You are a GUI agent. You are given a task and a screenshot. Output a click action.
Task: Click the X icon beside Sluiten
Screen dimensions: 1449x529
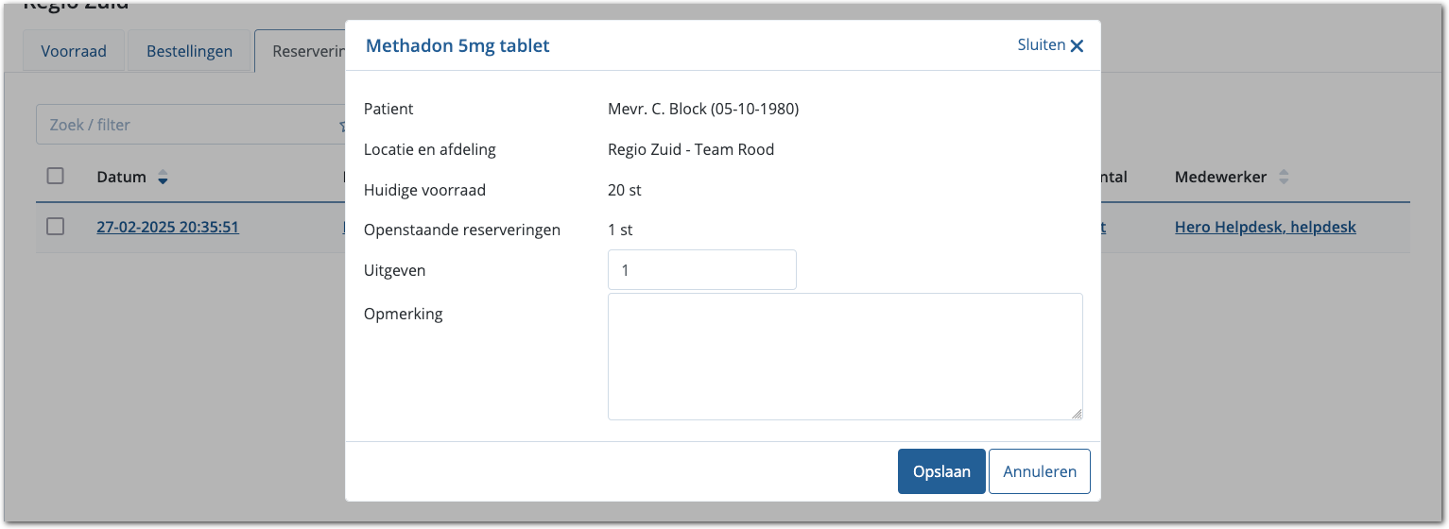(x=1077, y=45)
